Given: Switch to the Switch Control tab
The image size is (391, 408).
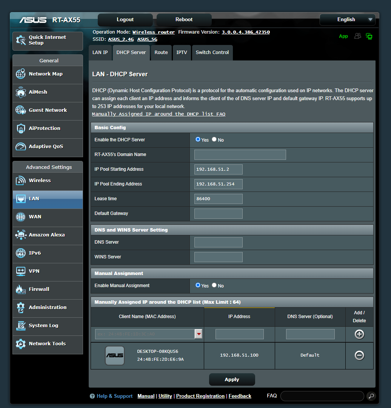Looking at the screenshot, I should tap(212, 53).
